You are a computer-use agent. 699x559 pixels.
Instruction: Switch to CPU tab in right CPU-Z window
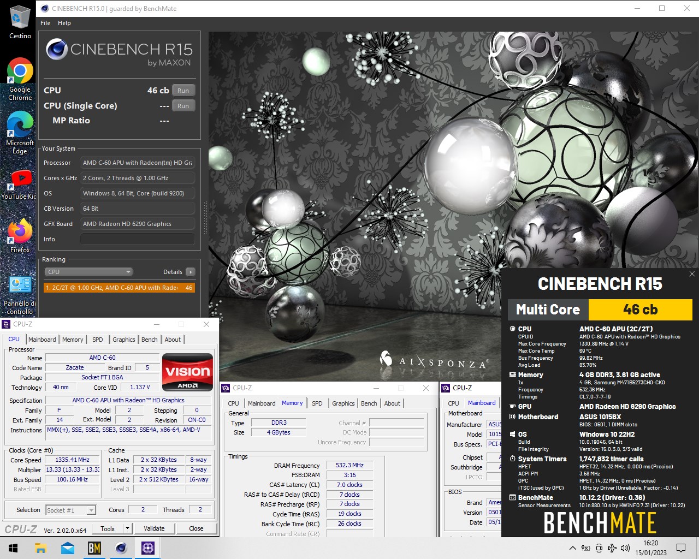point(453,403)
